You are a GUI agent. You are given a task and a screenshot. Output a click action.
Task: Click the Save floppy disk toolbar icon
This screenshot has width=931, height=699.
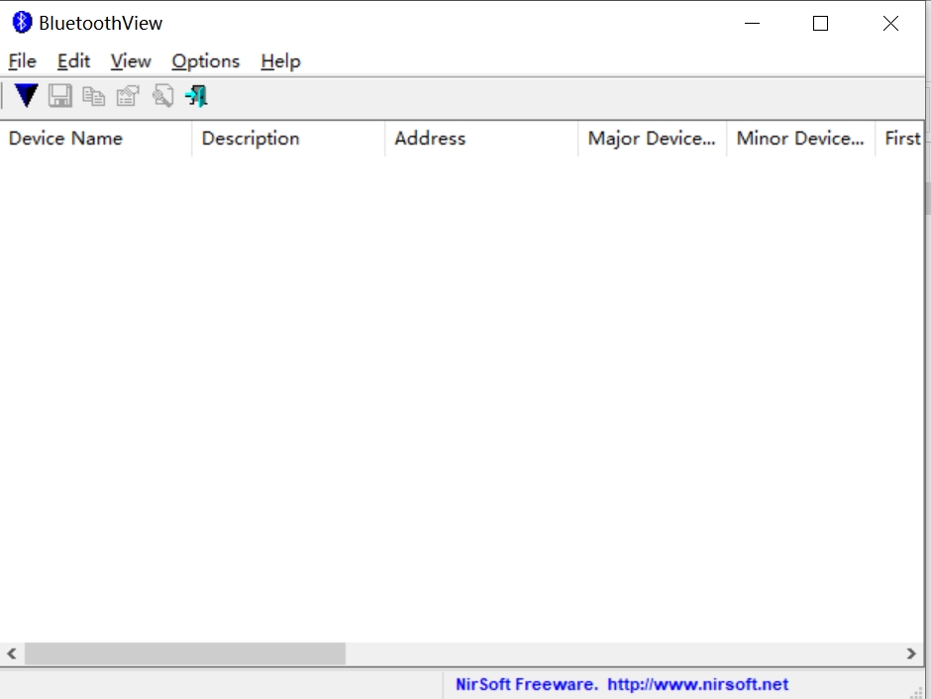click(60, 95)
